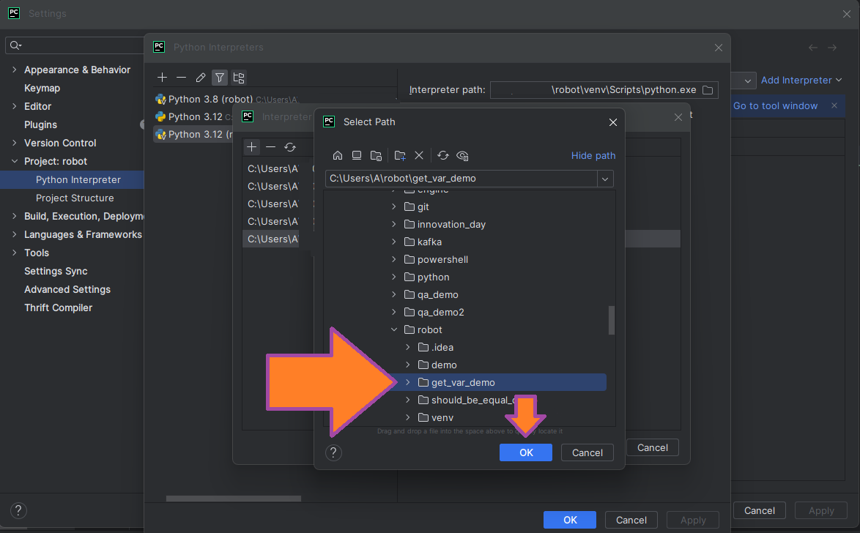Expand Tools settings

coord(14,253)
